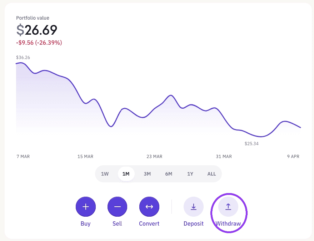The image size is (314, 241).
Task: Change the range to 6M
Action: 169,174
